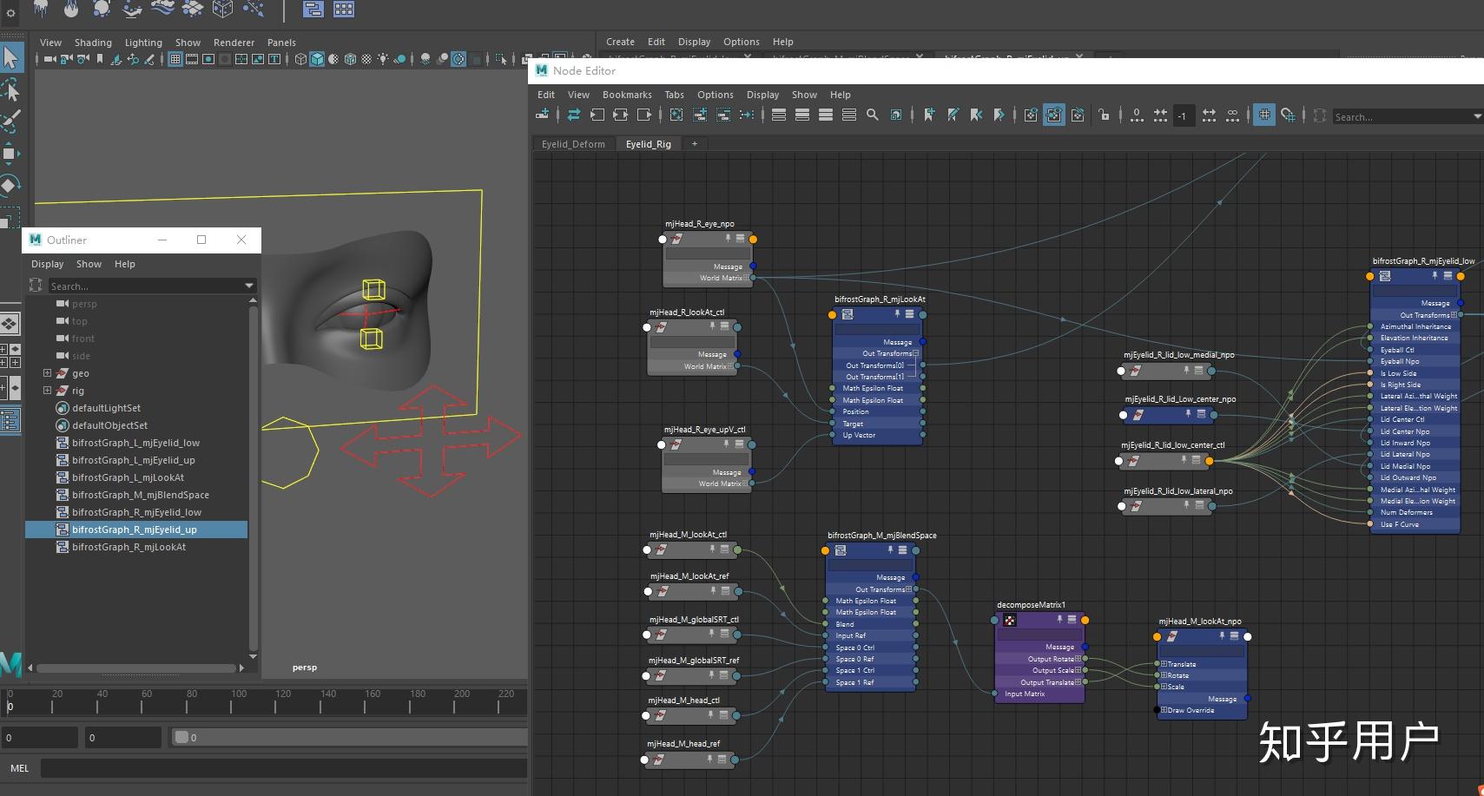Select the arrow Select tool
Image resolution: width=1484 pixels, height=796 pixels.
(10, 57)
